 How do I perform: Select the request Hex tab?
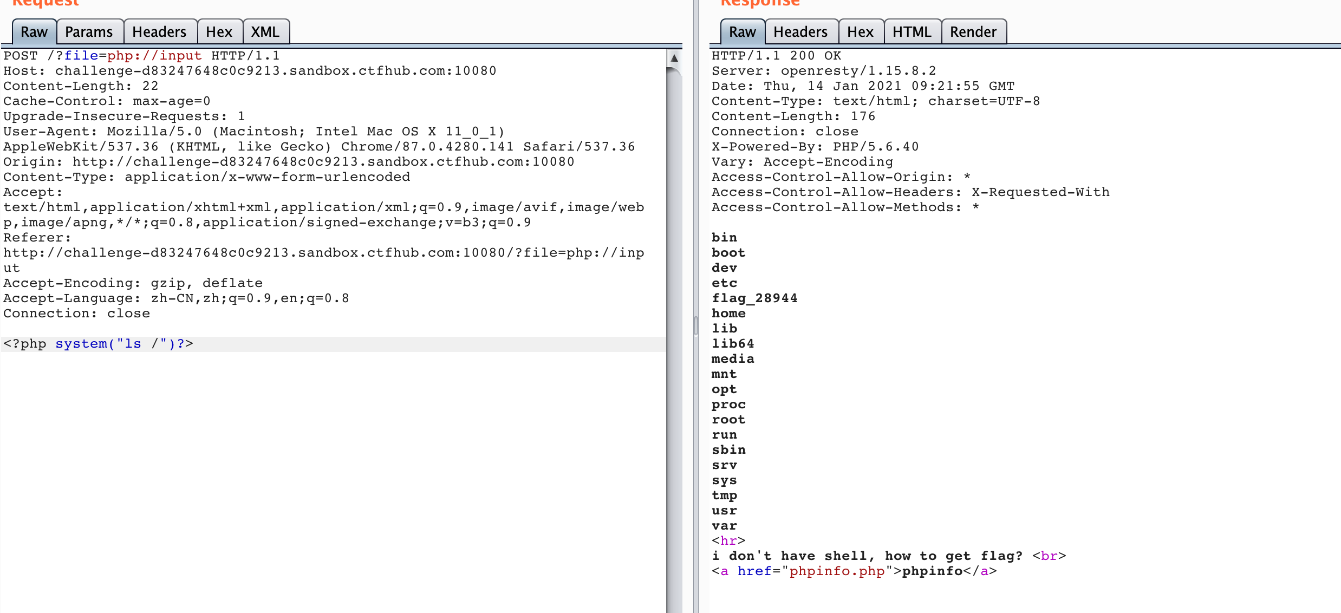(219, 32)
